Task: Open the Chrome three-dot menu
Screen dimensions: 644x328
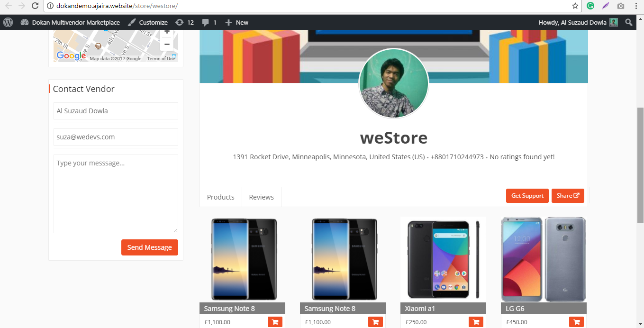Action: [x=636, y=6]
